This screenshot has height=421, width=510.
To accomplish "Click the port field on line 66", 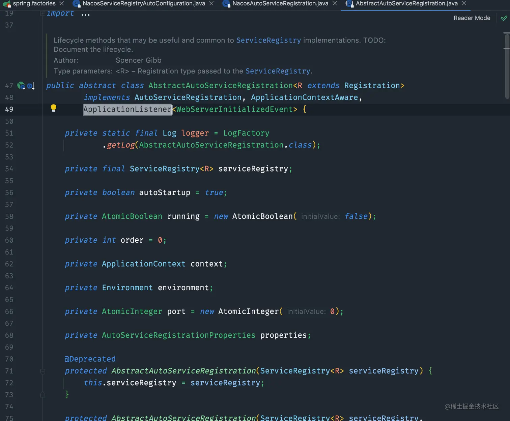I will [176, 311].
